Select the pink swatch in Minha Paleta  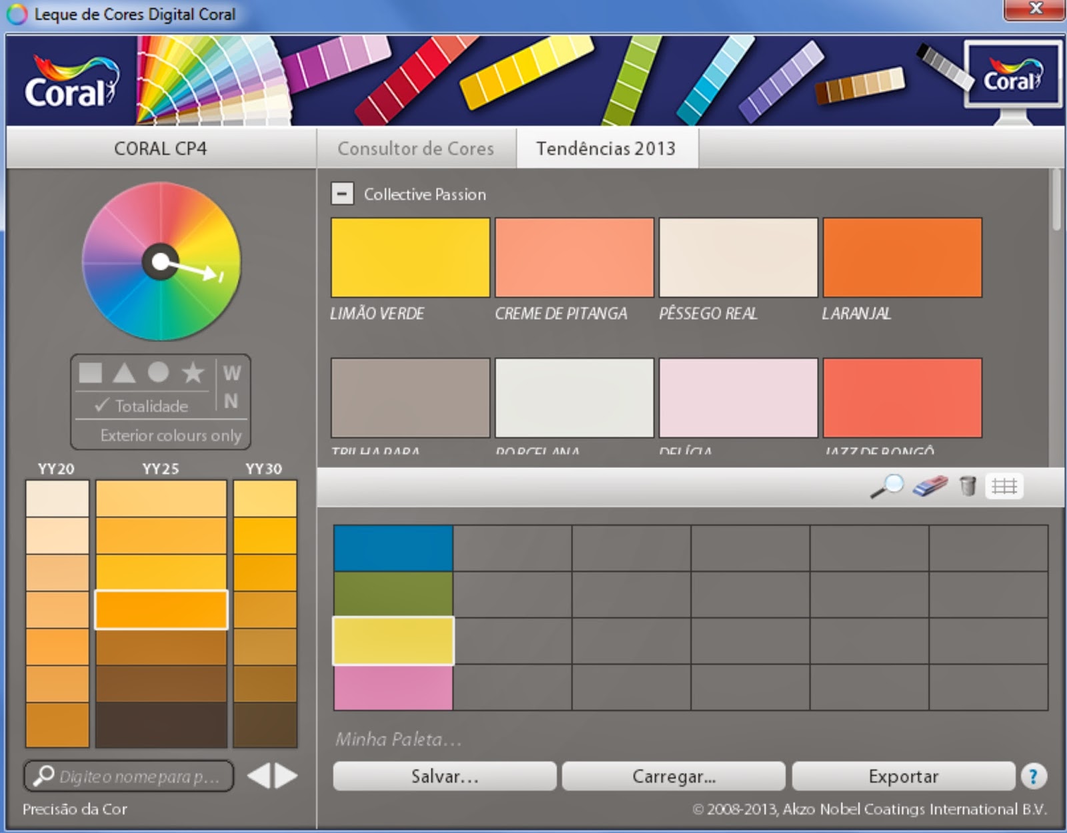(393, 687)
